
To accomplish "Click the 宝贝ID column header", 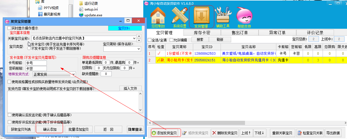I will click(207, 47).
